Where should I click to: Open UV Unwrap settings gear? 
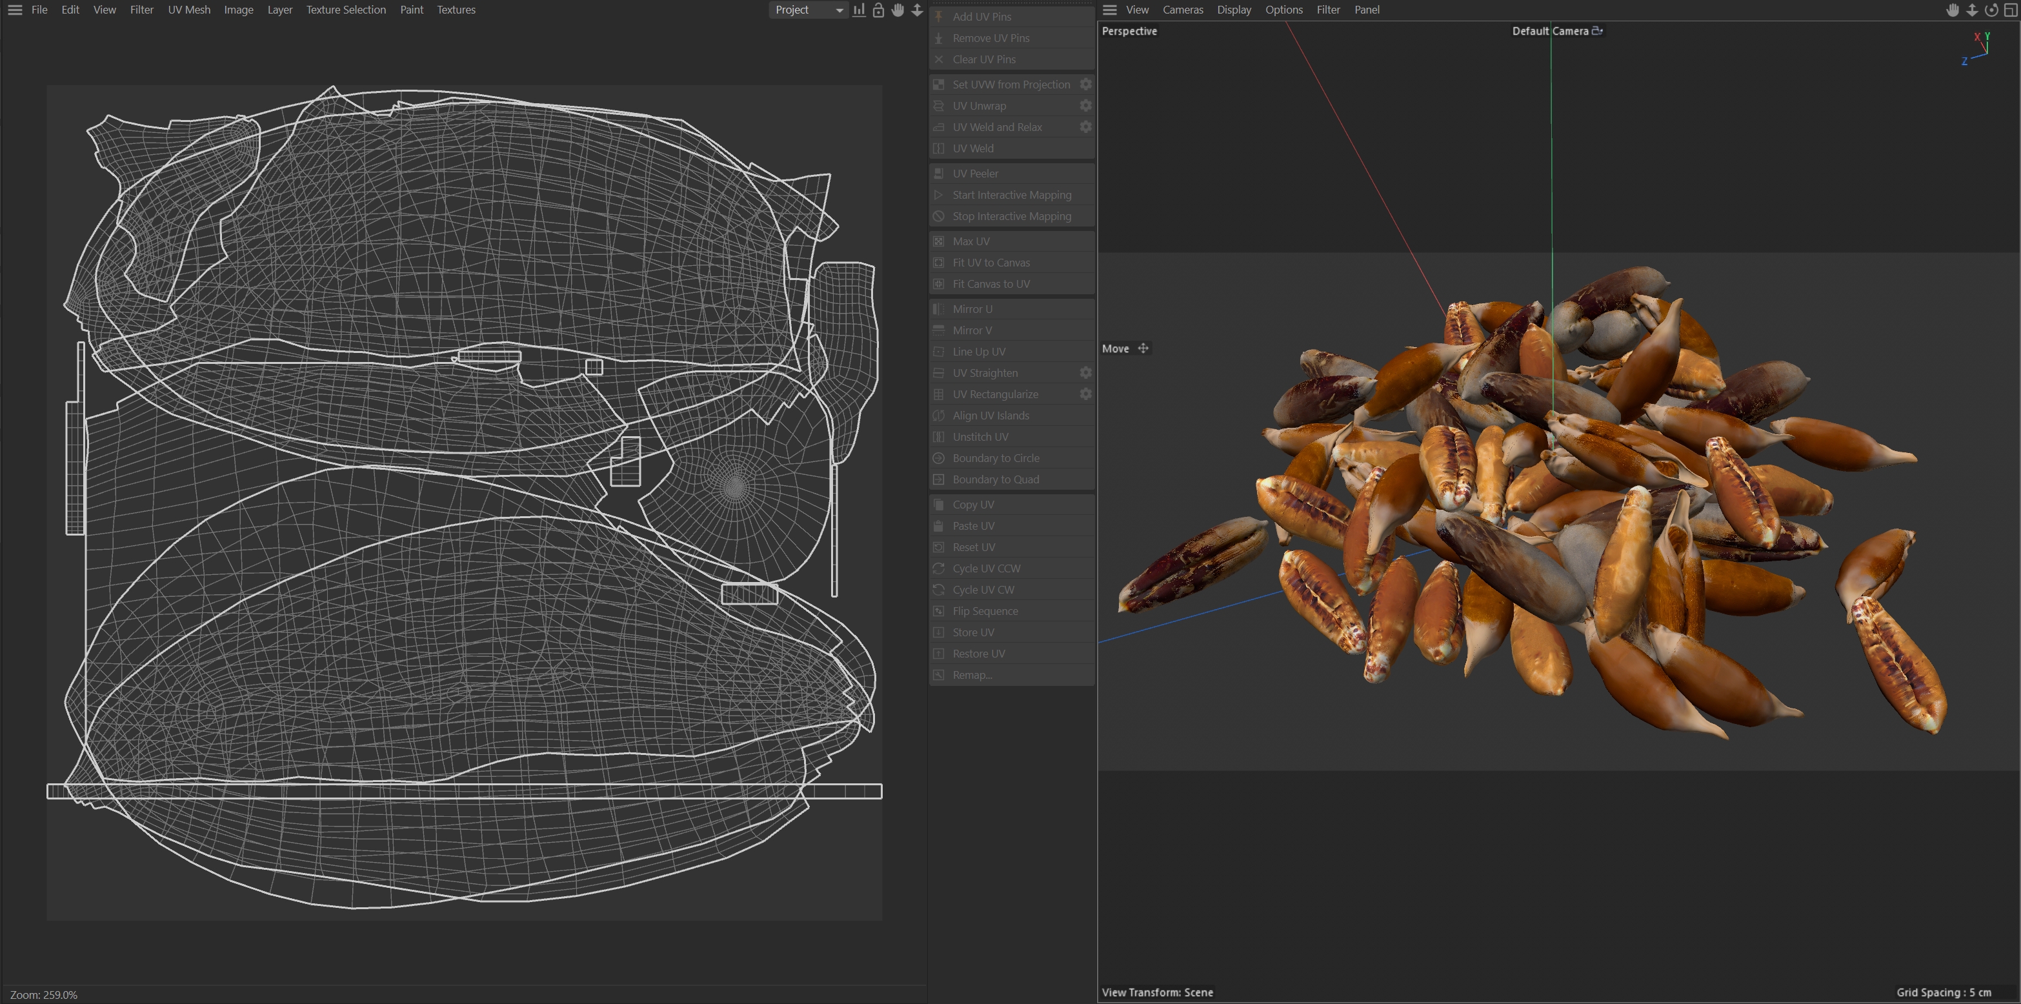[1086, 106]
